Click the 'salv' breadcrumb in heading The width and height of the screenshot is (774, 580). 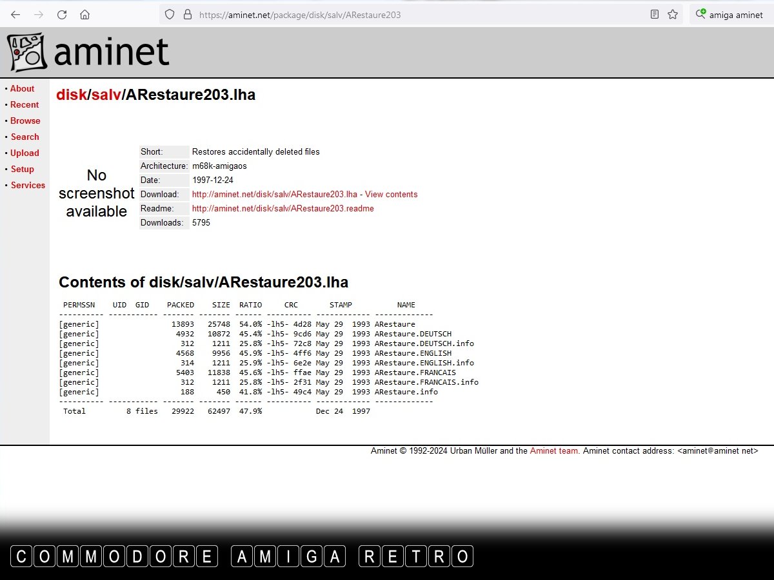[106, 95]
